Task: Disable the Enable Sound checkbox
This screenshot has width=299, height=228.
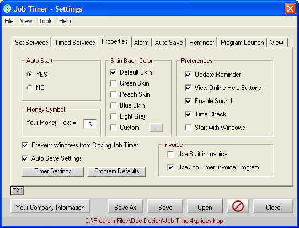Action: 188,101
